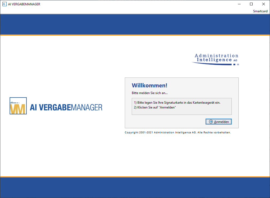Click the VM logo icon

pyautogui.click(x=18, y=106)
